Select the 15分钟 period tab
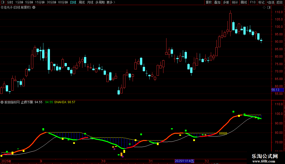 40,2
